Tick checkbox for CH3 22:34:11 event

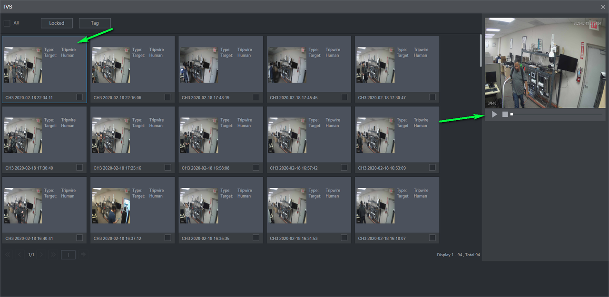(79, 97)
